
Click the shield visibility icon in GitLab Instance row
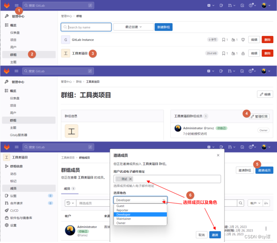[243, 40]
